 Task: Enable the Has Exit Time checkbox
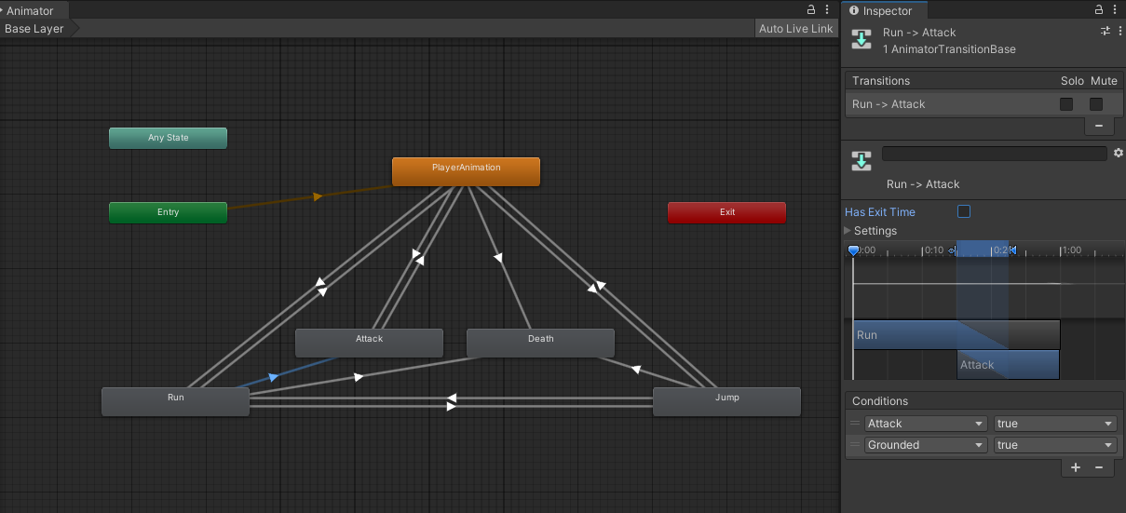(x=964, y=211)
